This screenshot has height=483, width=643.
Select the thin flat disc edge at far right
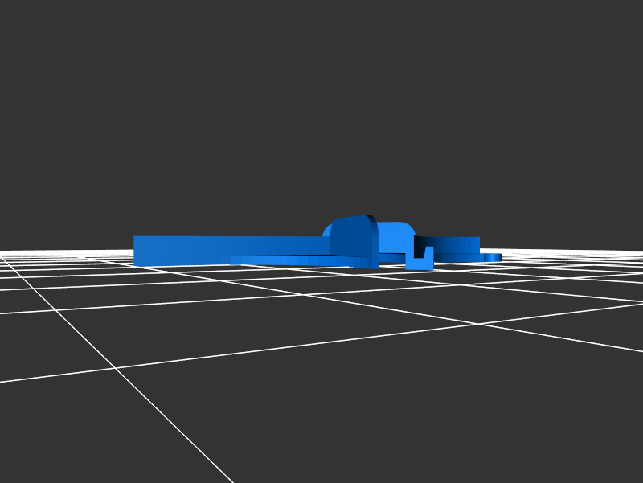tap(491, 257)
